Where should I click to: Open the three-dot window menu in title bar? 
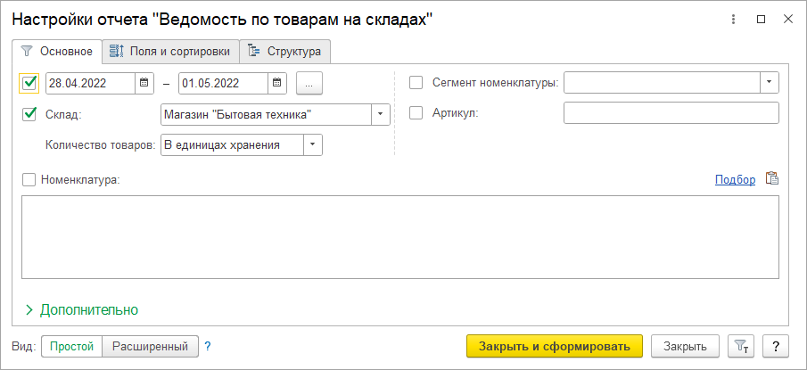(x=733, y=19)
